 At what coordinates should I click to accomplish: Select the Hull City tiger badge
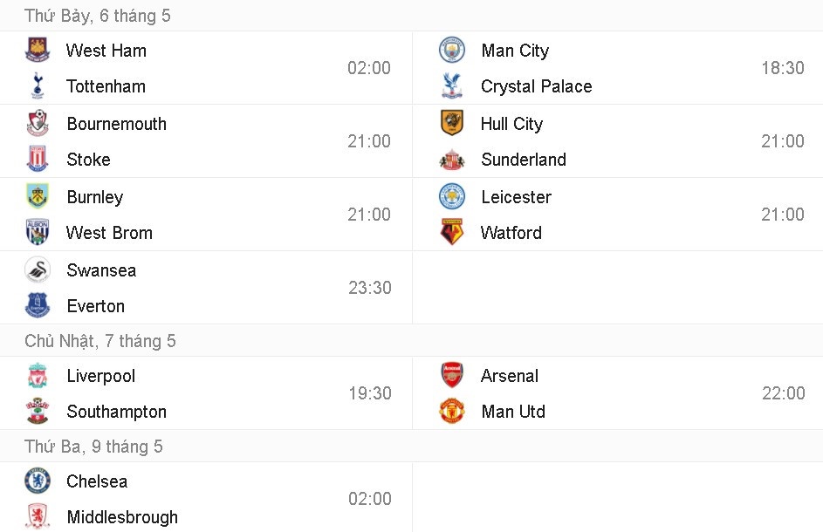coord(450,124)
